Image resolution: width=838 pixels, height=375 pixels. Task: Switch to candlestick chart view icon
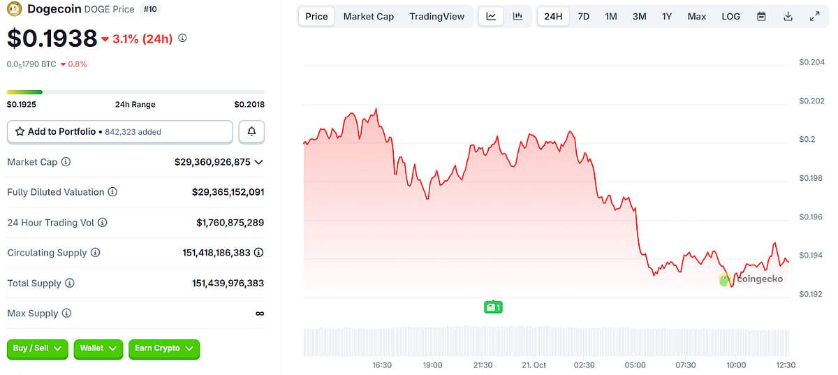coord(517,16)
